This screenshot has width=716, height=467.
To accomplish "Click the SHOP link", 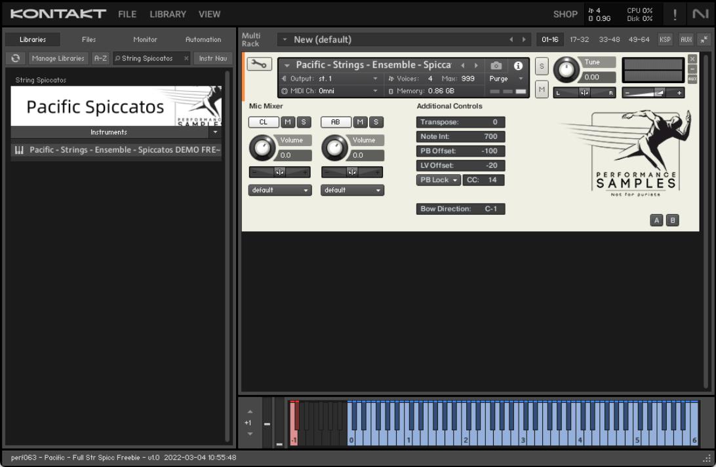I will coord(565,14).
